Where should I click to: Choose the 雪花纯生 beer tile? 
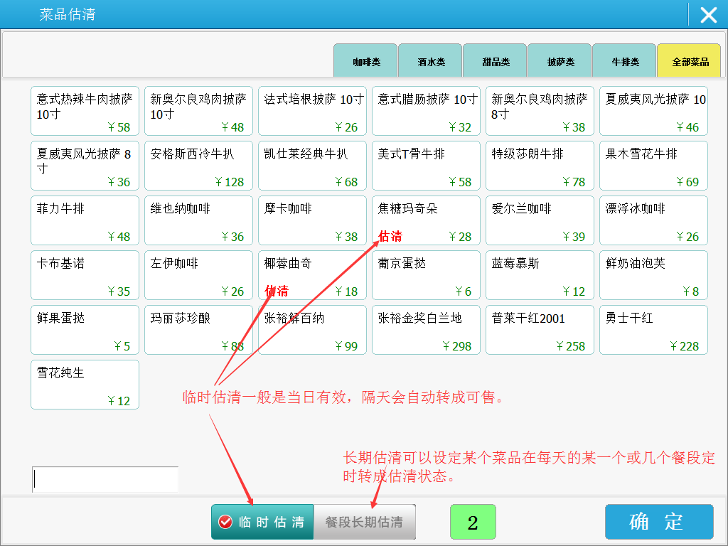[x=85, y=384]
